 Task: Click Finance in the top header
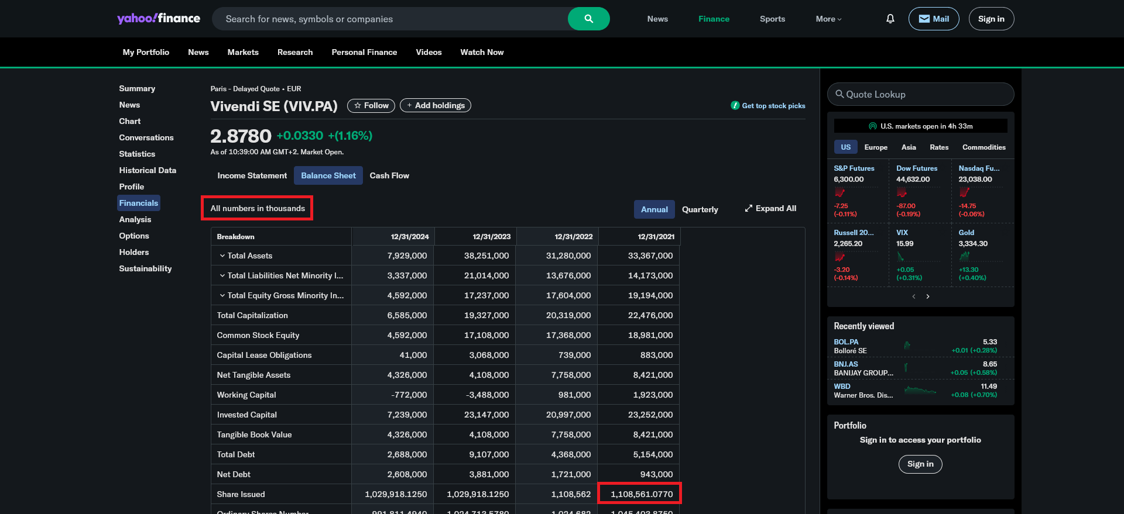point(714,19)
